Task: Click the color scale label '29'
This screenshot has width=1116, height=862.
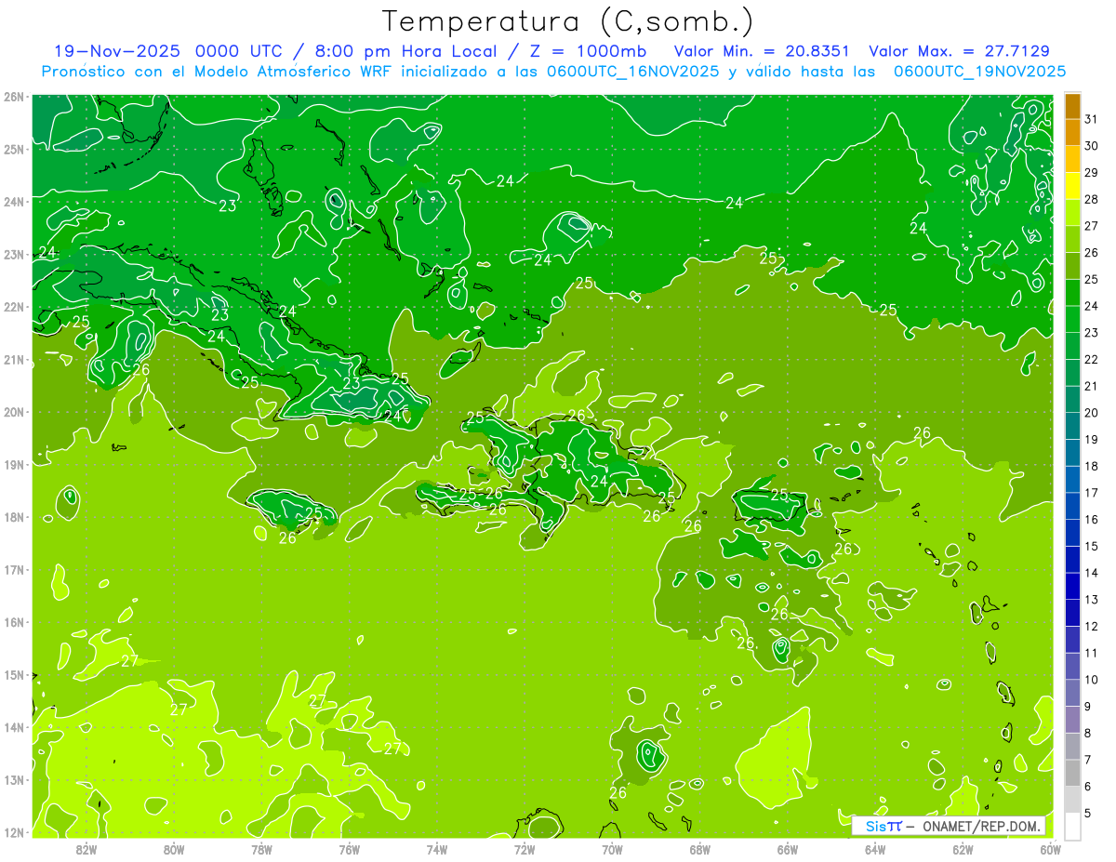Action: (x=1092, y=173)
